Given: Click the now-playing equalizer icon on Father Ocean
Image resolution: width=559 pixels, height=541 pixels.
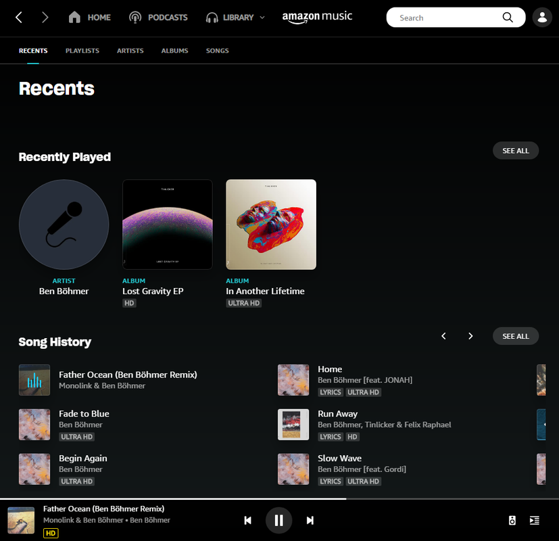Looking at the screenshot, I should pos(34,380).
